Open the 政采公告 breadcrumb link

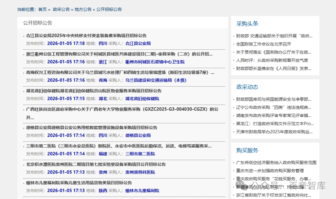61,9
